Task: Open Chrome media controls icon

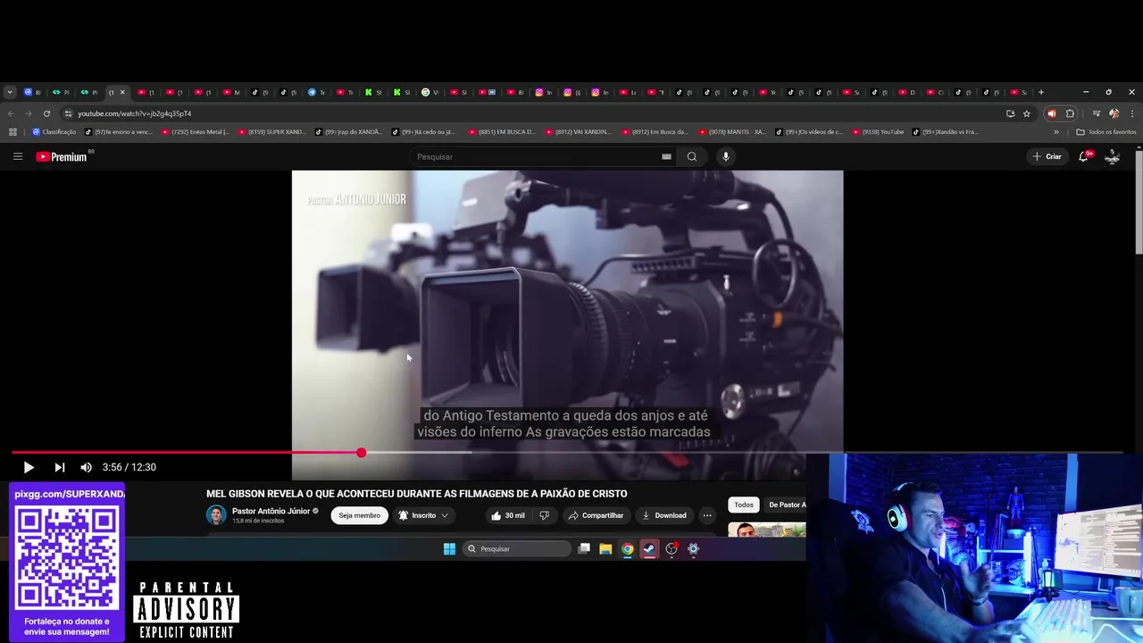Action: pyautogui.click(x=1096, y=113)
